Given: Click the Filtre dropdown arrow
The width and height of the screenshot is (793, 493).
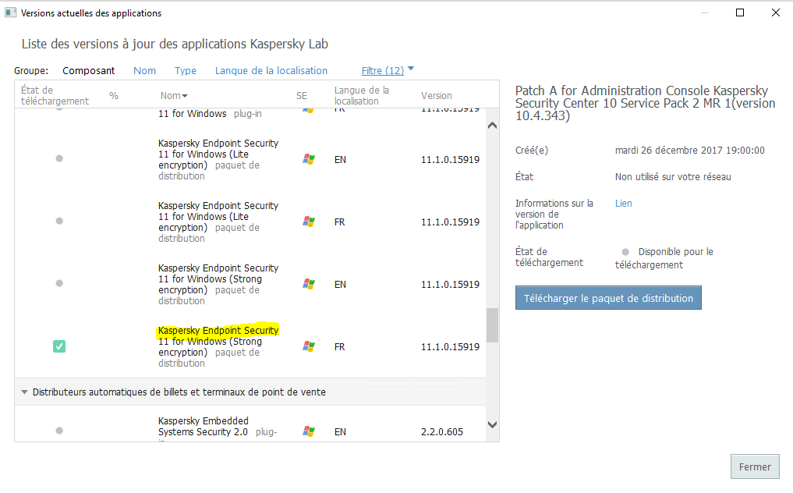Looking at the screenshot, I should [x=411, y=69].
